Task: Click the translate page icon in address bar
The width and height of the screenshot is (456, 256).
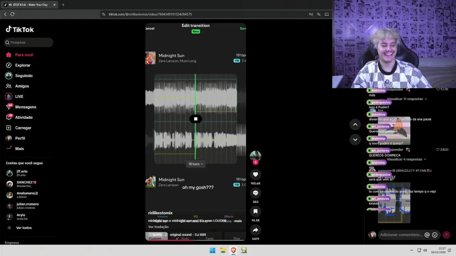Action: point(318,14)
